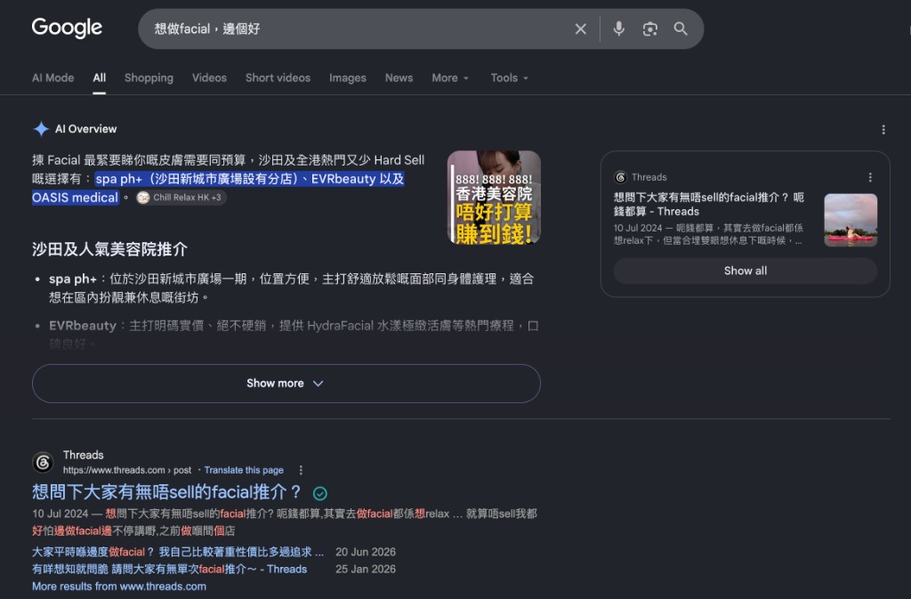Click the EVRbeauty bullet item
This screenshot has height=599, width=911.
[x=294, y=335]
